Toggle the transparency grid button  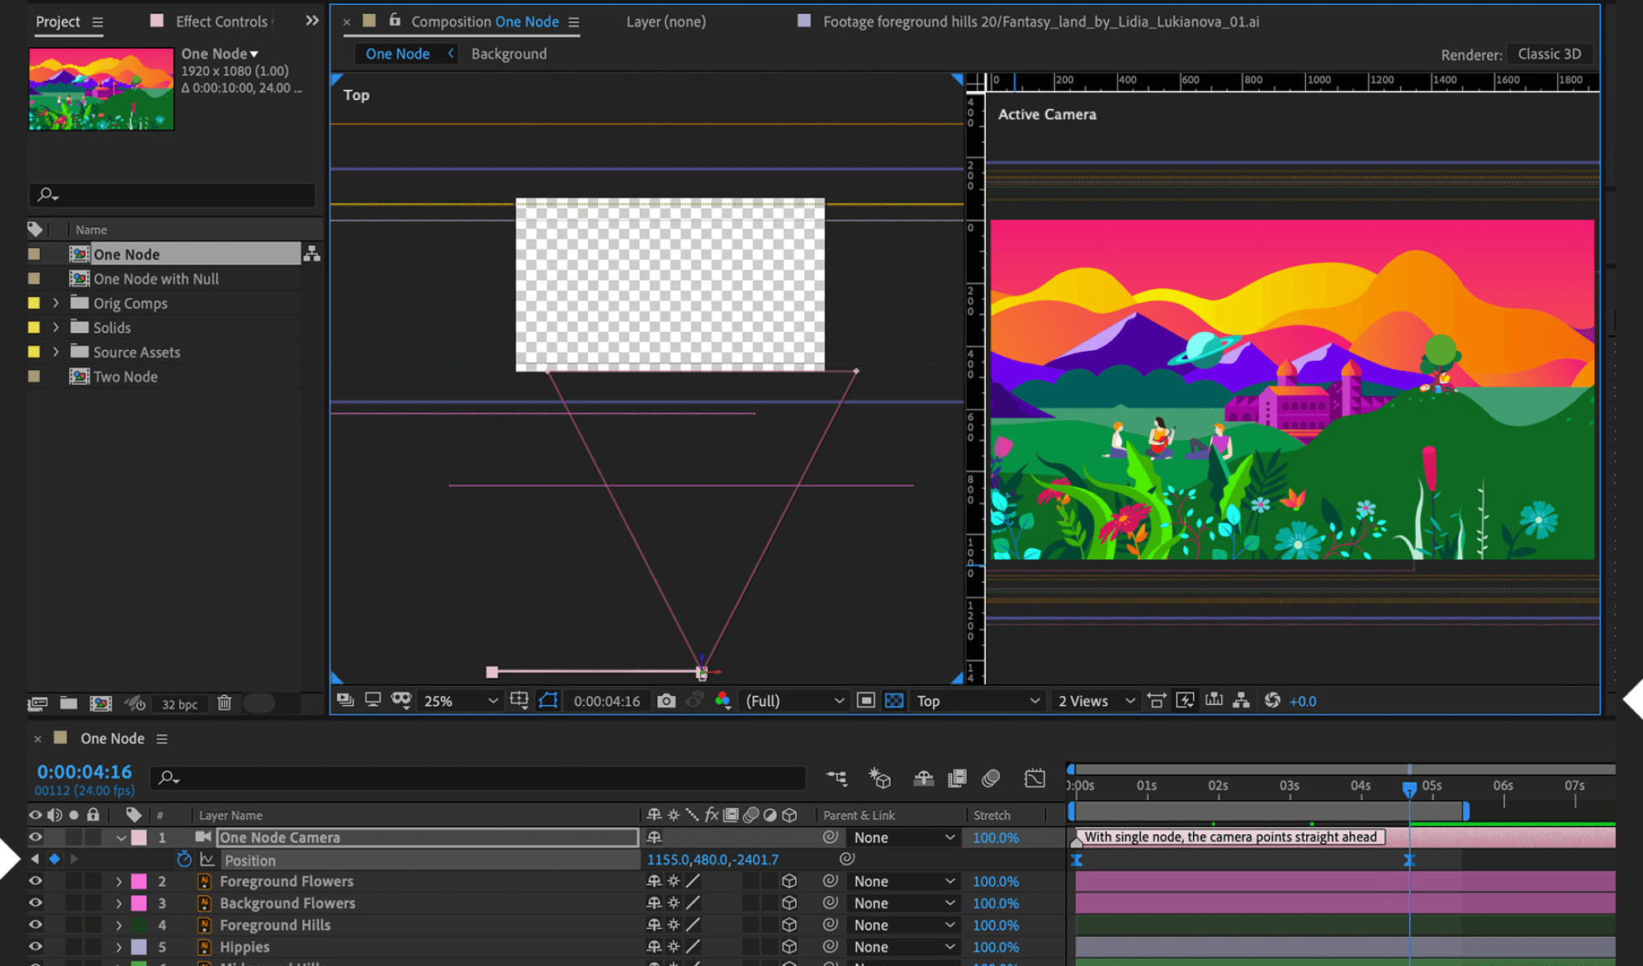(x=894, y=701)
